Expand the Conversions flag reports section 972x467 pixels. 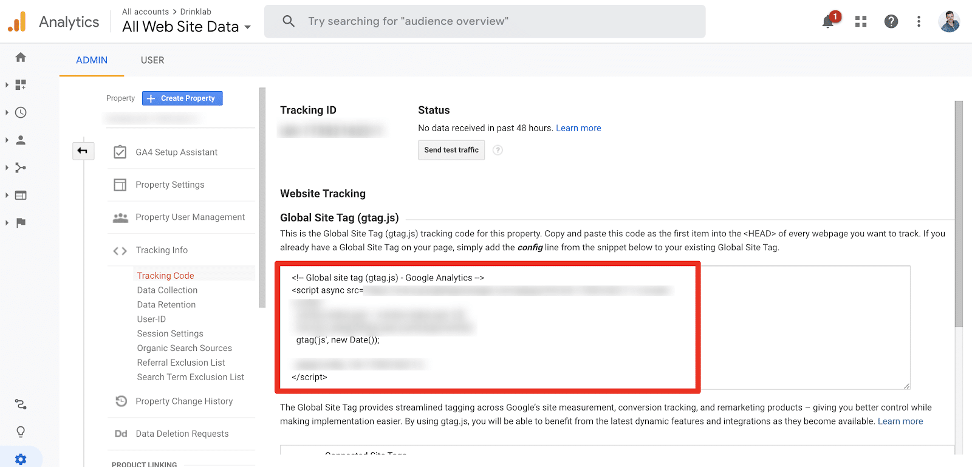coord(21,222)
